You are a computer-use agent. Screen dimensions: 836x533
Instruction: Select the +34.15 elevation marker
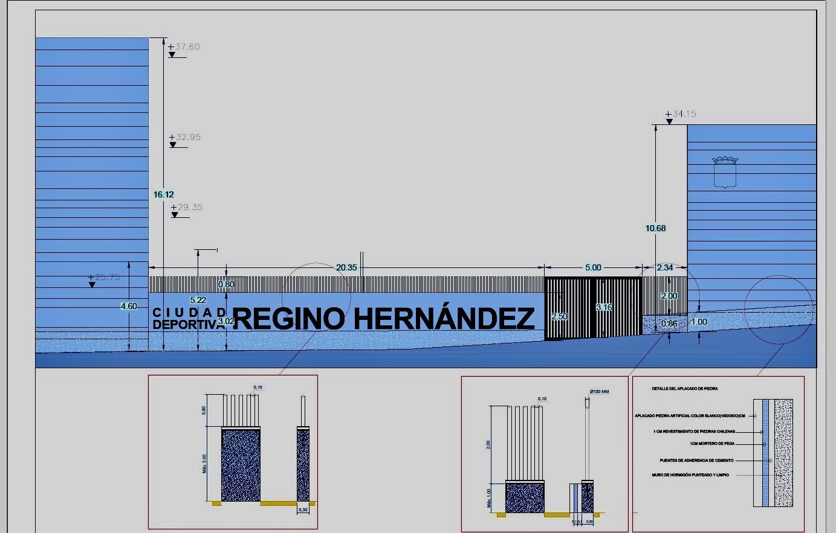tap(681, 114)
